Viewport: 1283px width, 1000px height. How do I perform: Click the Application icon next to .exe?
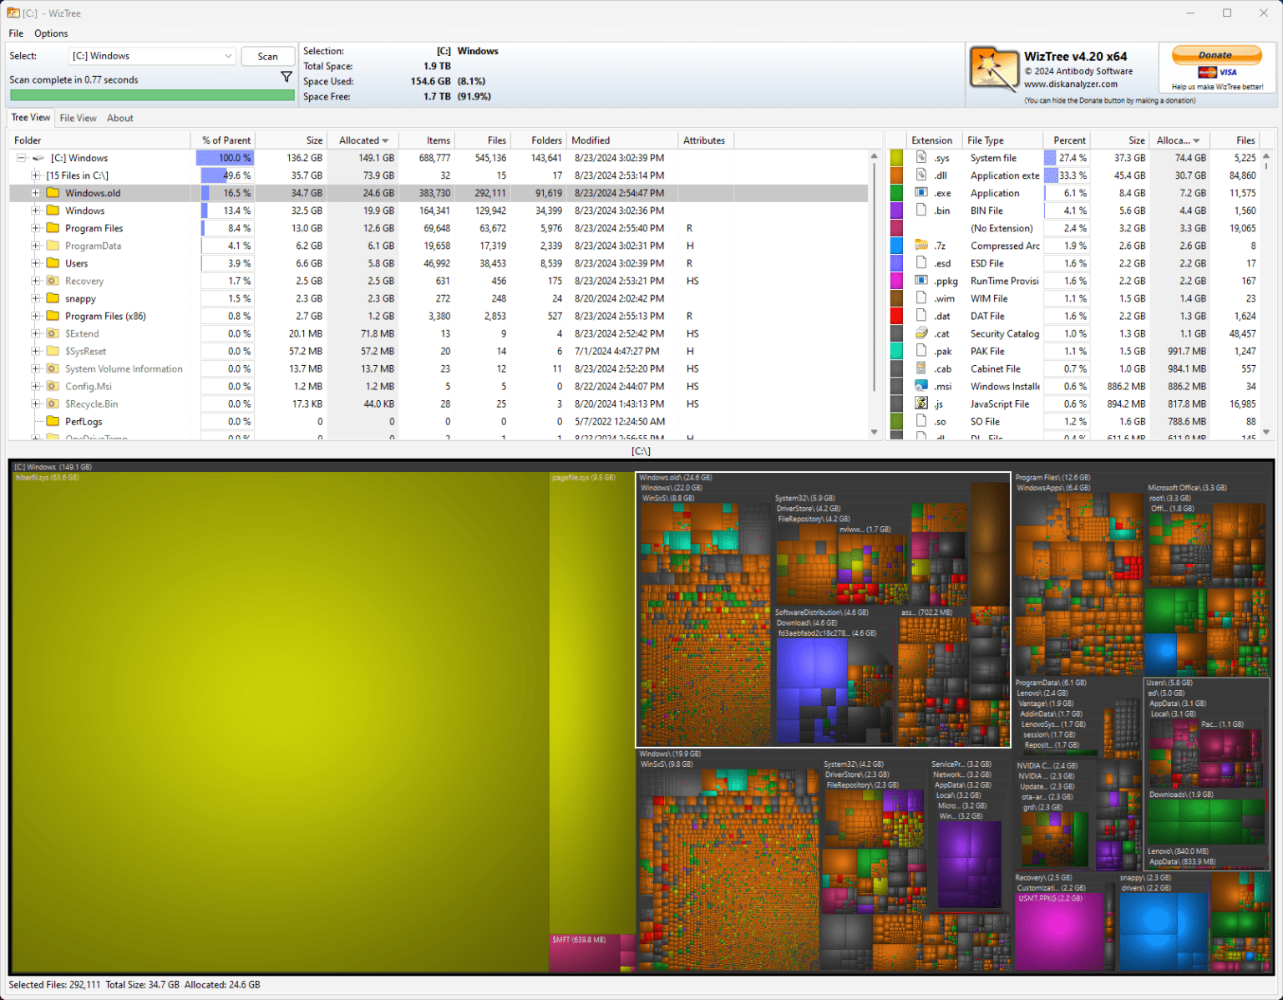pos(920,193)
